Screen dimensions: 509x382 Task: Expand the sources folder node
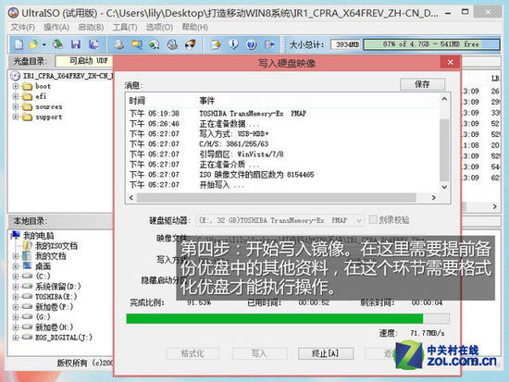pos(15,106)
